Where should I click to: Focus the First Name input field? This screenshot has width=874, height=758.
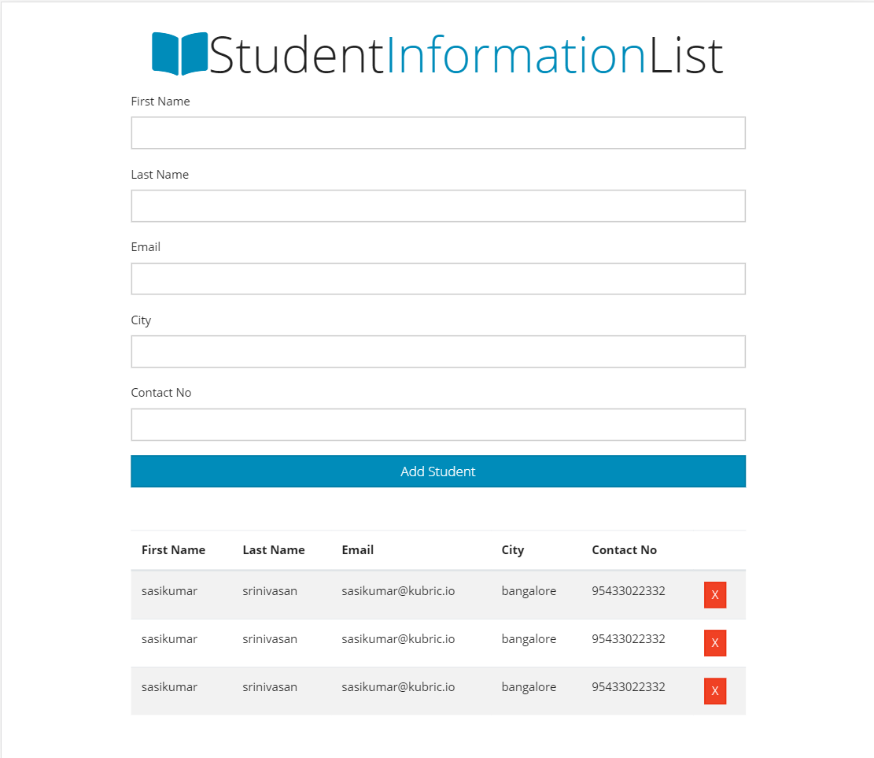(x=438, y=133)
